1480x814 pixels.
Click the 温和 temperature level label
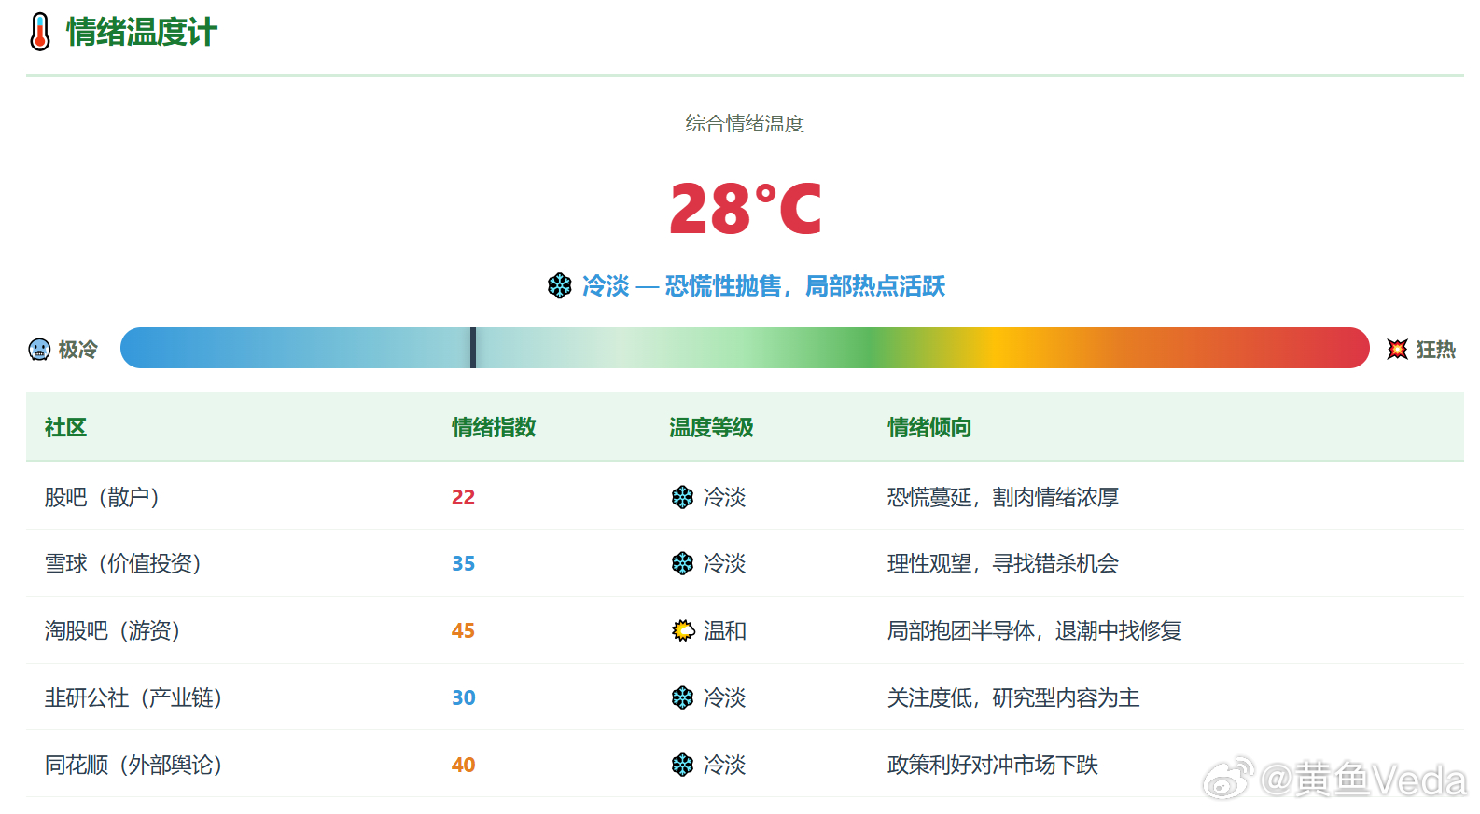[725, 631]
